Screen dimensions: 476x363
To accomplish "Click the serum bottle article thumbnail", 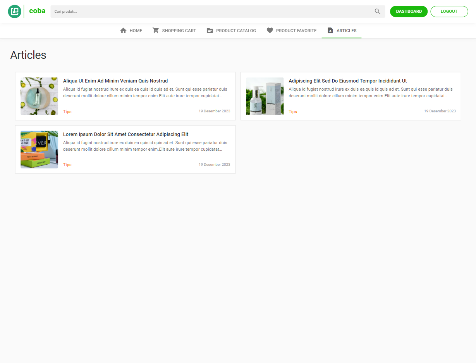I will (39, 96).
